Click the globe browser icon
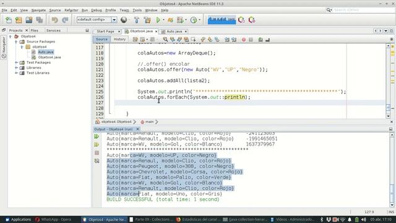 (x=124, y=20)
